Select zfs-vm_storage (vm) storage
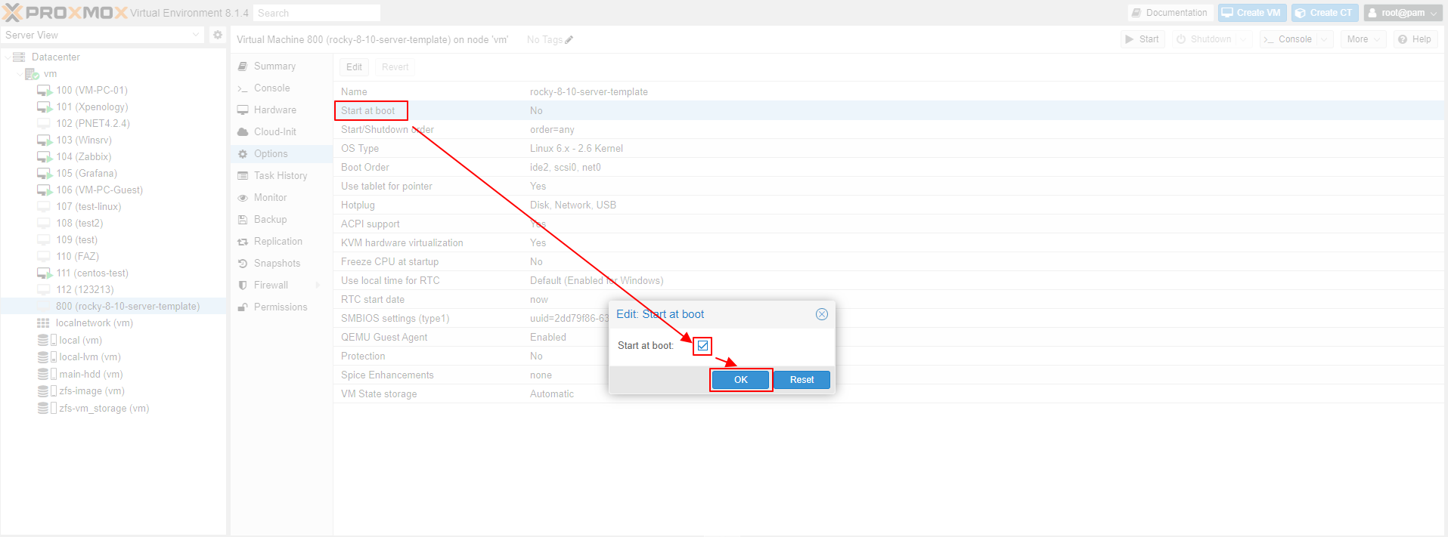Image resolution: width=1448 pixels, height=537 pixels. tap(104, 409)
